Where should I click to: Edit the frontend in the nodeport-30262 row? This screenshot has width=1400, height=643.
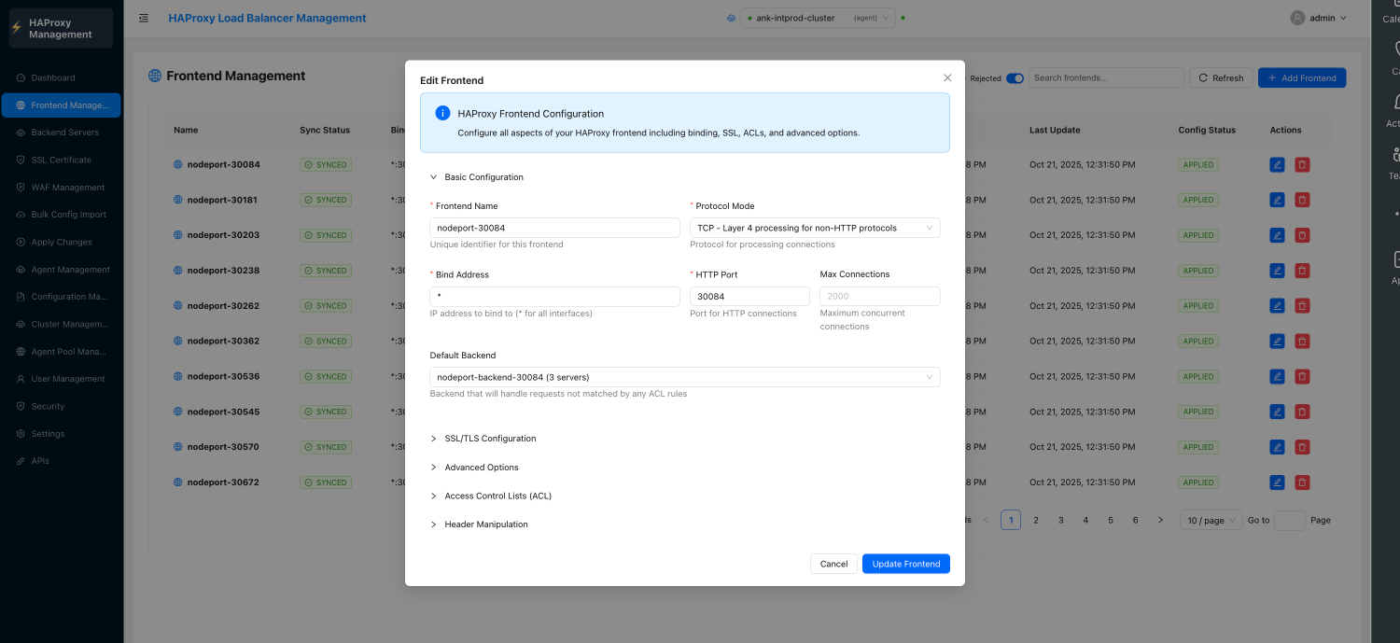(x=1277, y=305)
